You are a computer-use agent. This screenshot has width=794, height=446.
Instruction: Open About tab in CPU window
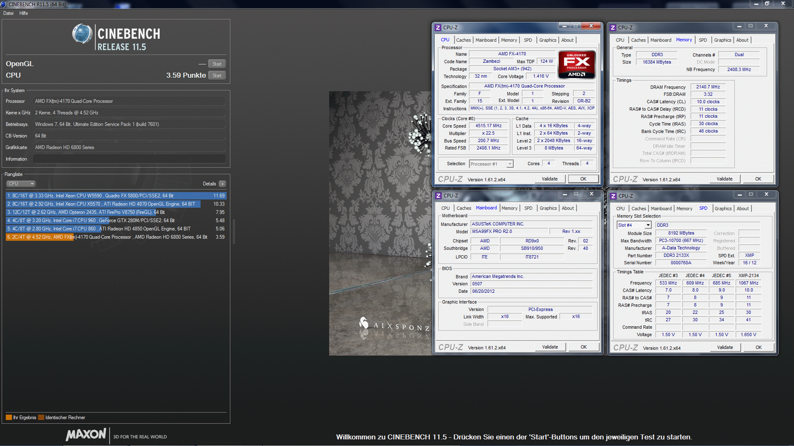[567, 40]
